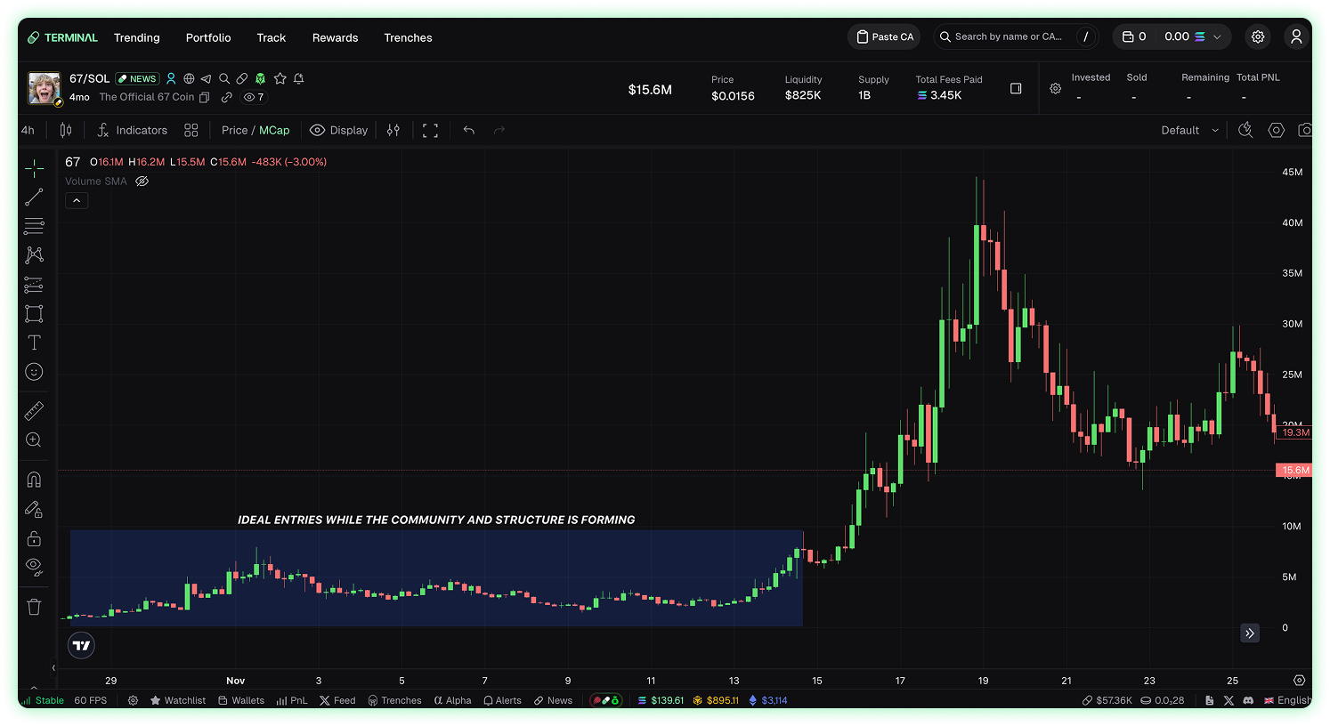Open the Default layout dropdown
Screen dimensions: 1330x726
coord(1189,130)
